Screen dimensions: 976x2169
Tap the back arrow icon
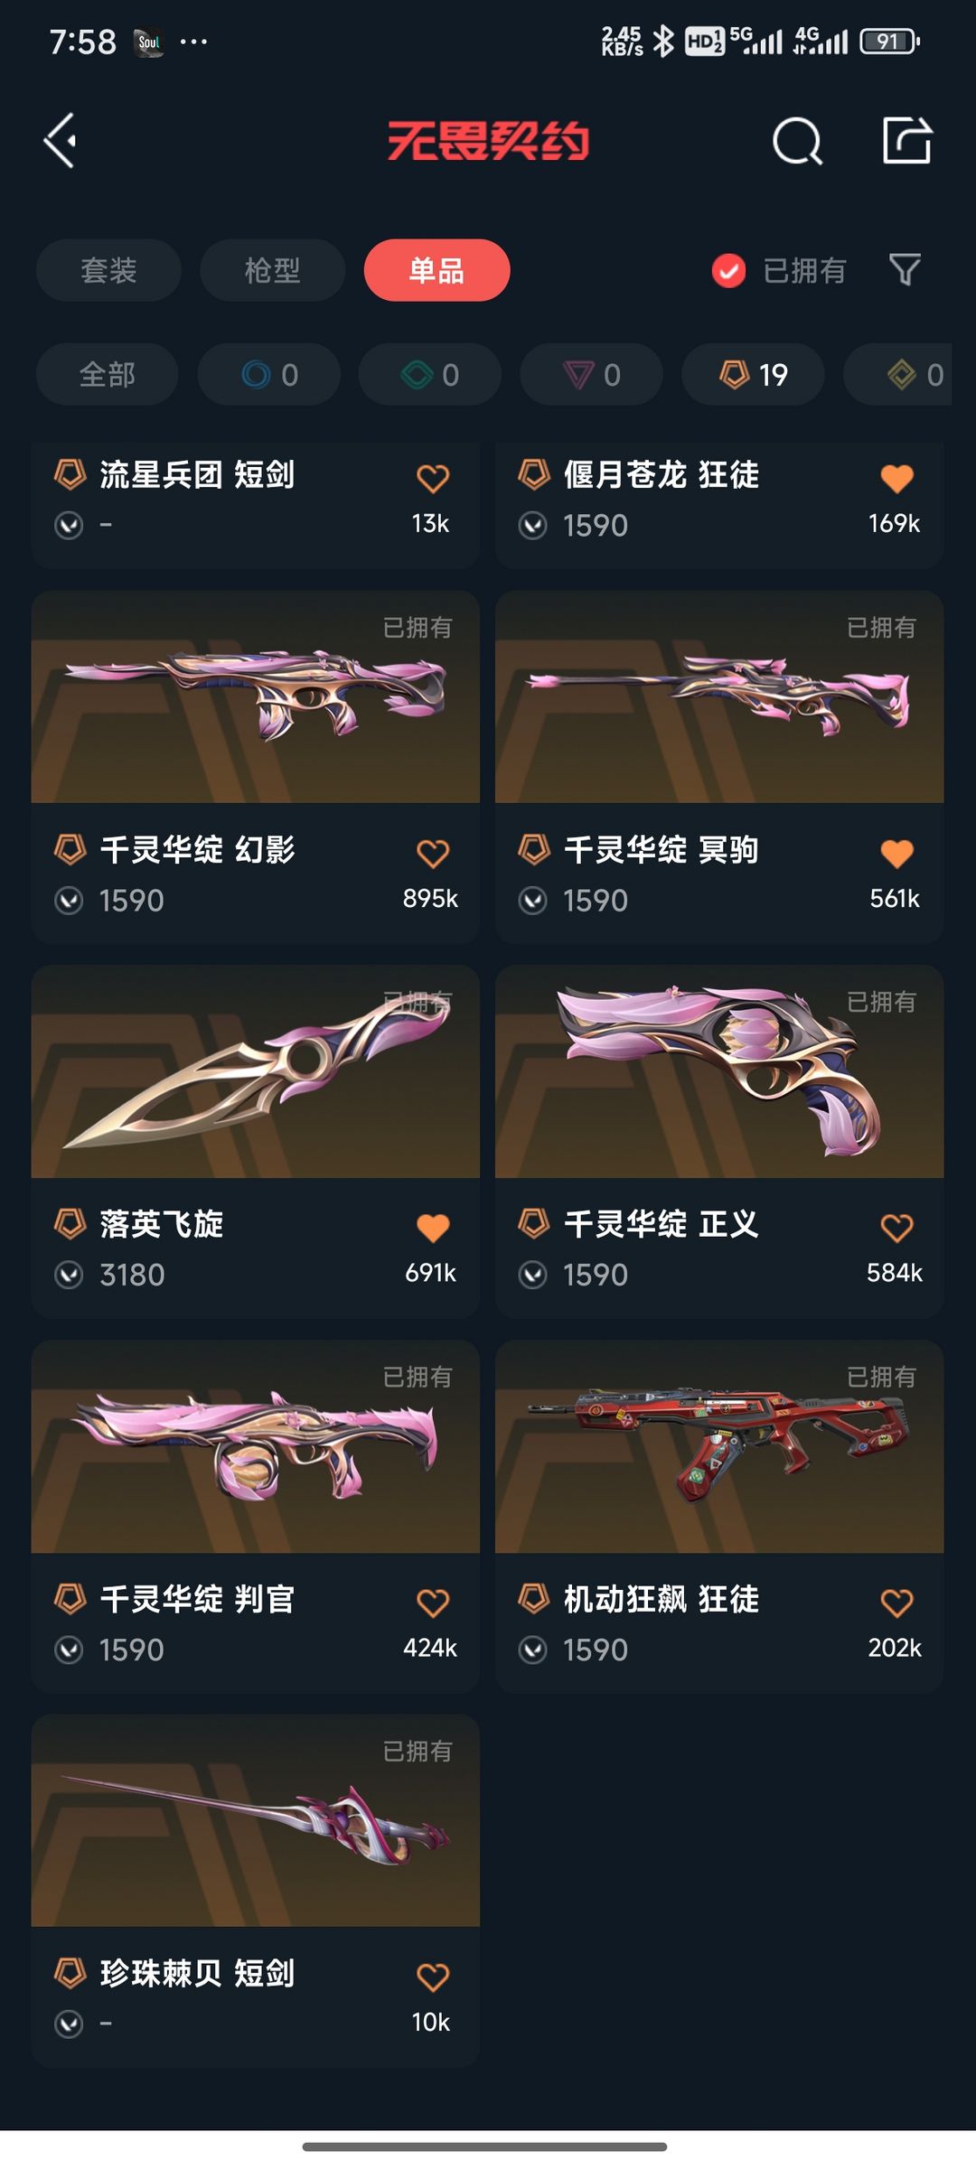click(x=60, y=141)
